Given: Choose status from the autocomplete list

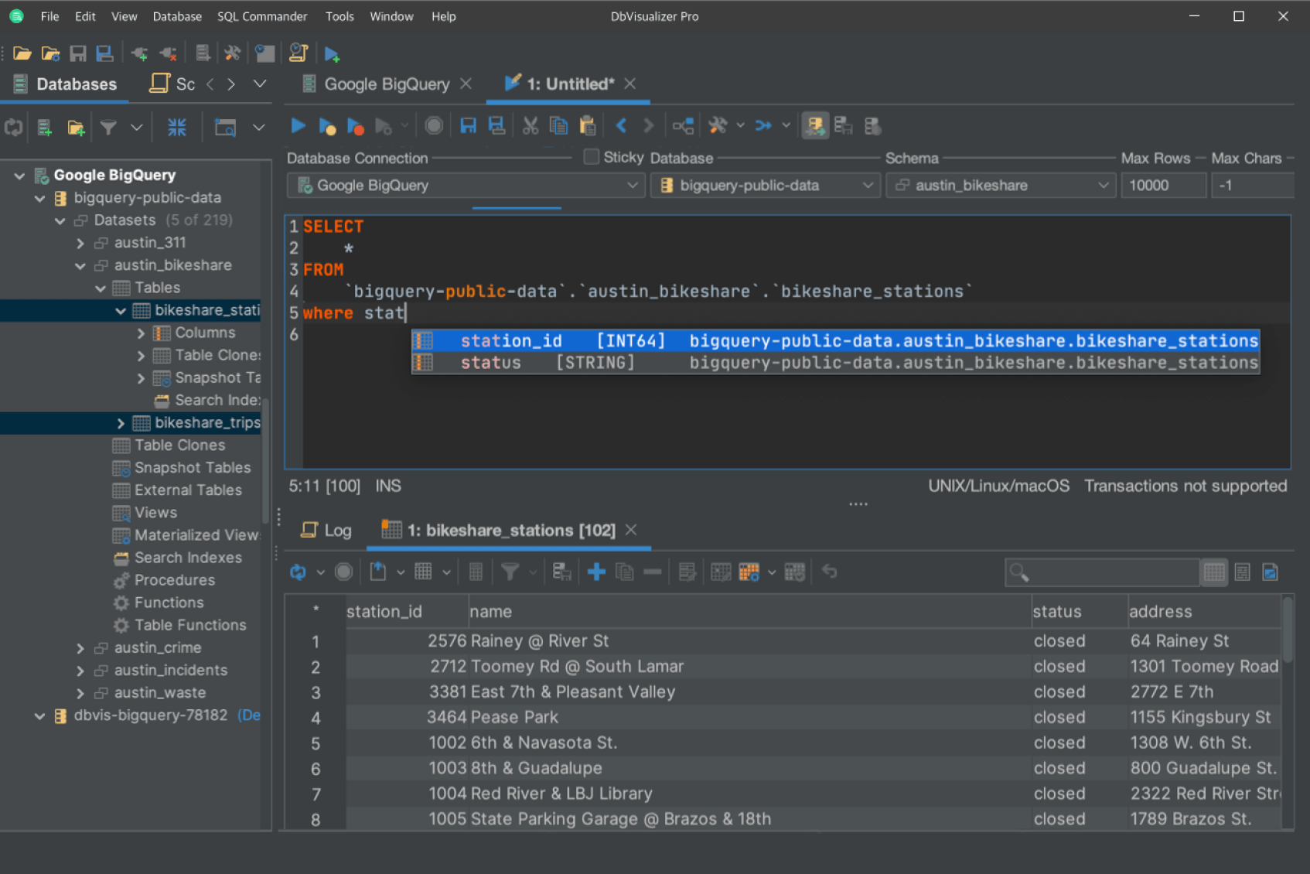Looking at the screenshot, I should pos(835,363).
